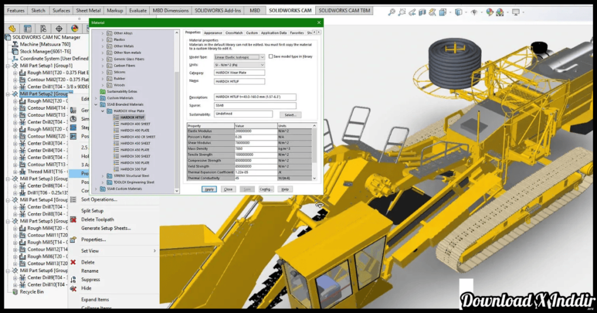The image size is (597, 313).
Task: Open the Set View submenu
Action: pyautogui.click(x=114, y=251)
